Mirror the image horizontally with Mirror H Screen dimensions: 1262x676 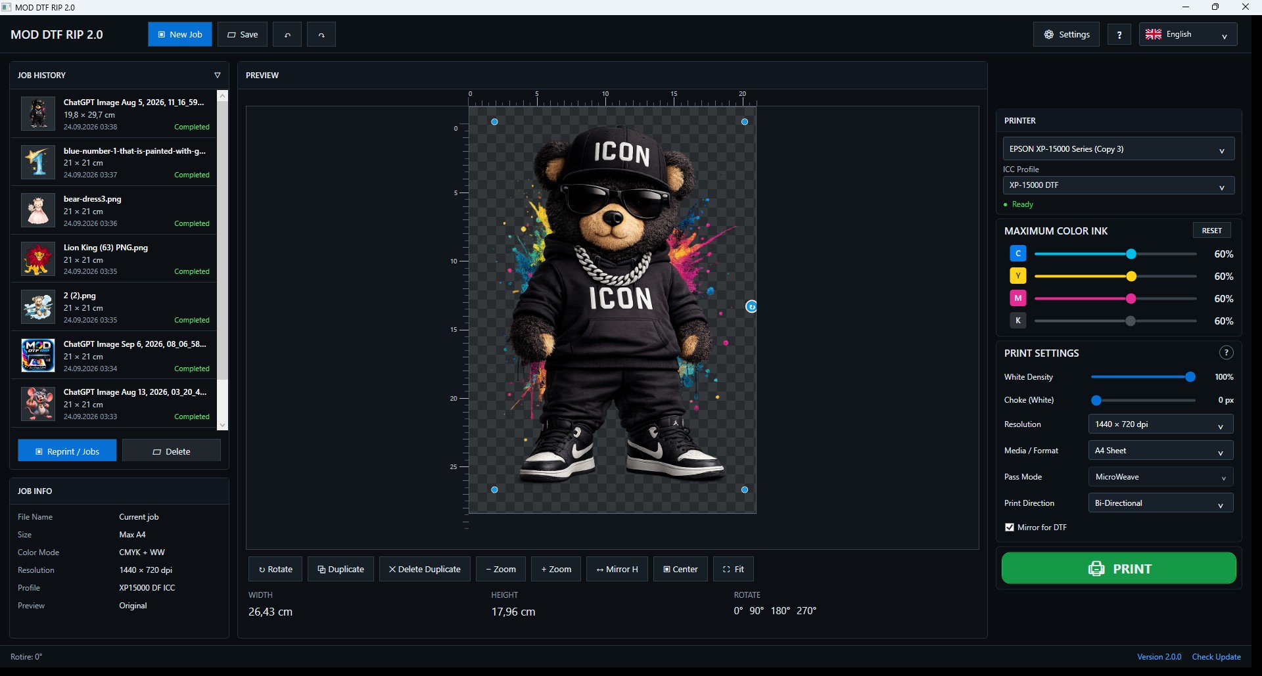click(x=617, y=569)
